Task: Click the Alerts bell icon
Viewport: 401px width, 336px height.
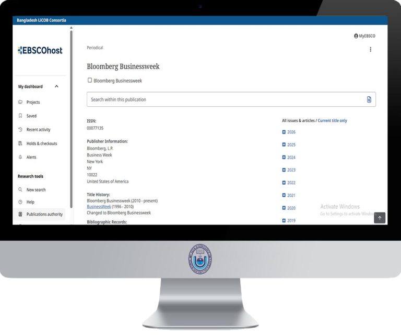Action: 20,157
